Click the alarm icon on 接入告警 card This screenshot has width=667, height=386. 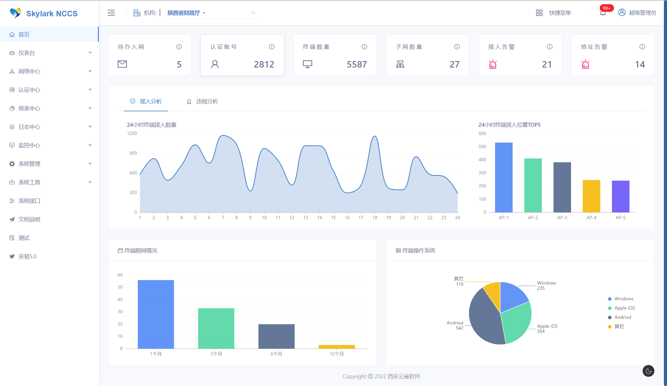(x=493, y=64)
